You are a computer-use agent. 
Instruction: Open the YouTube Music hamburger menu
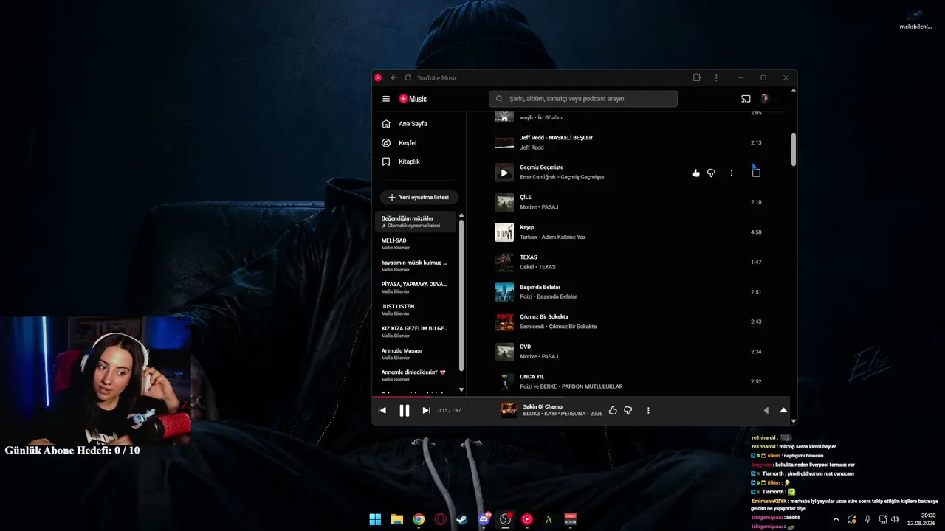(385, 99)
